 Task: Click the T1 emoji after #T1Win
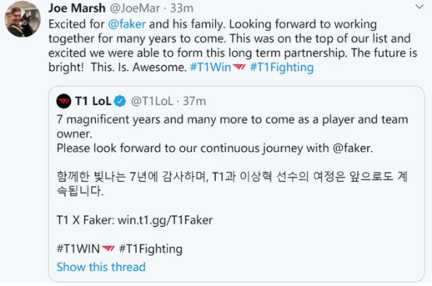[x=239, y=67]
